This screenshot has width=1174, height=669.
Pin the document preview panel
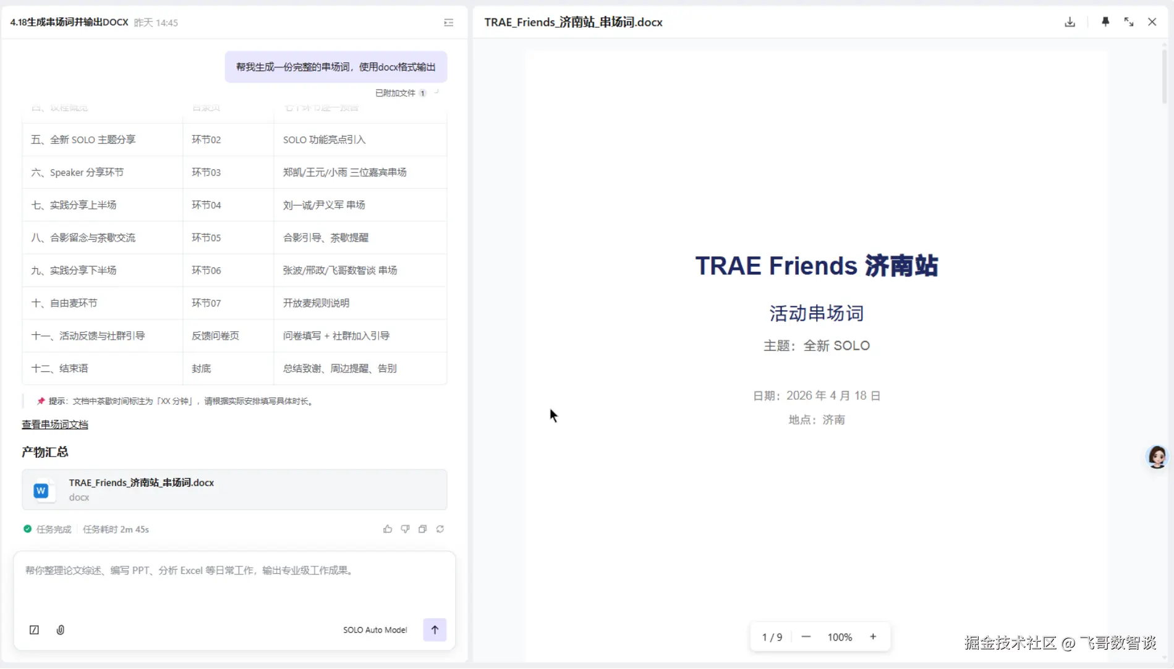(1105, 22)
